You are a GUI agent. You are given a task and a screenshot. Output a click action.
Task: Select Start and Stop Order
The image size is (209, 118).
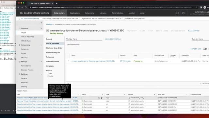point(54,48)
